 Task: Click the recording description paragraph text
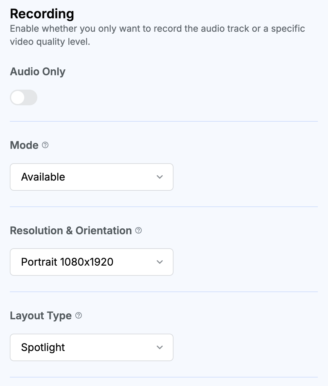pyautogui.click(x=157, y=35)
